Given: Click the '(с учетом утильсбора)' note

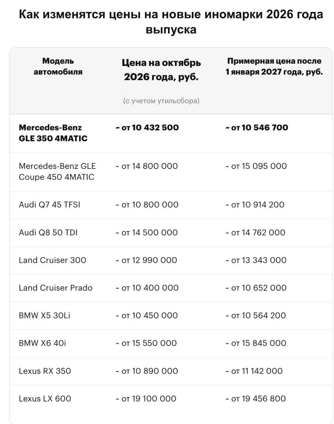Looking at the screenshot, I should (x=161, y=101).
